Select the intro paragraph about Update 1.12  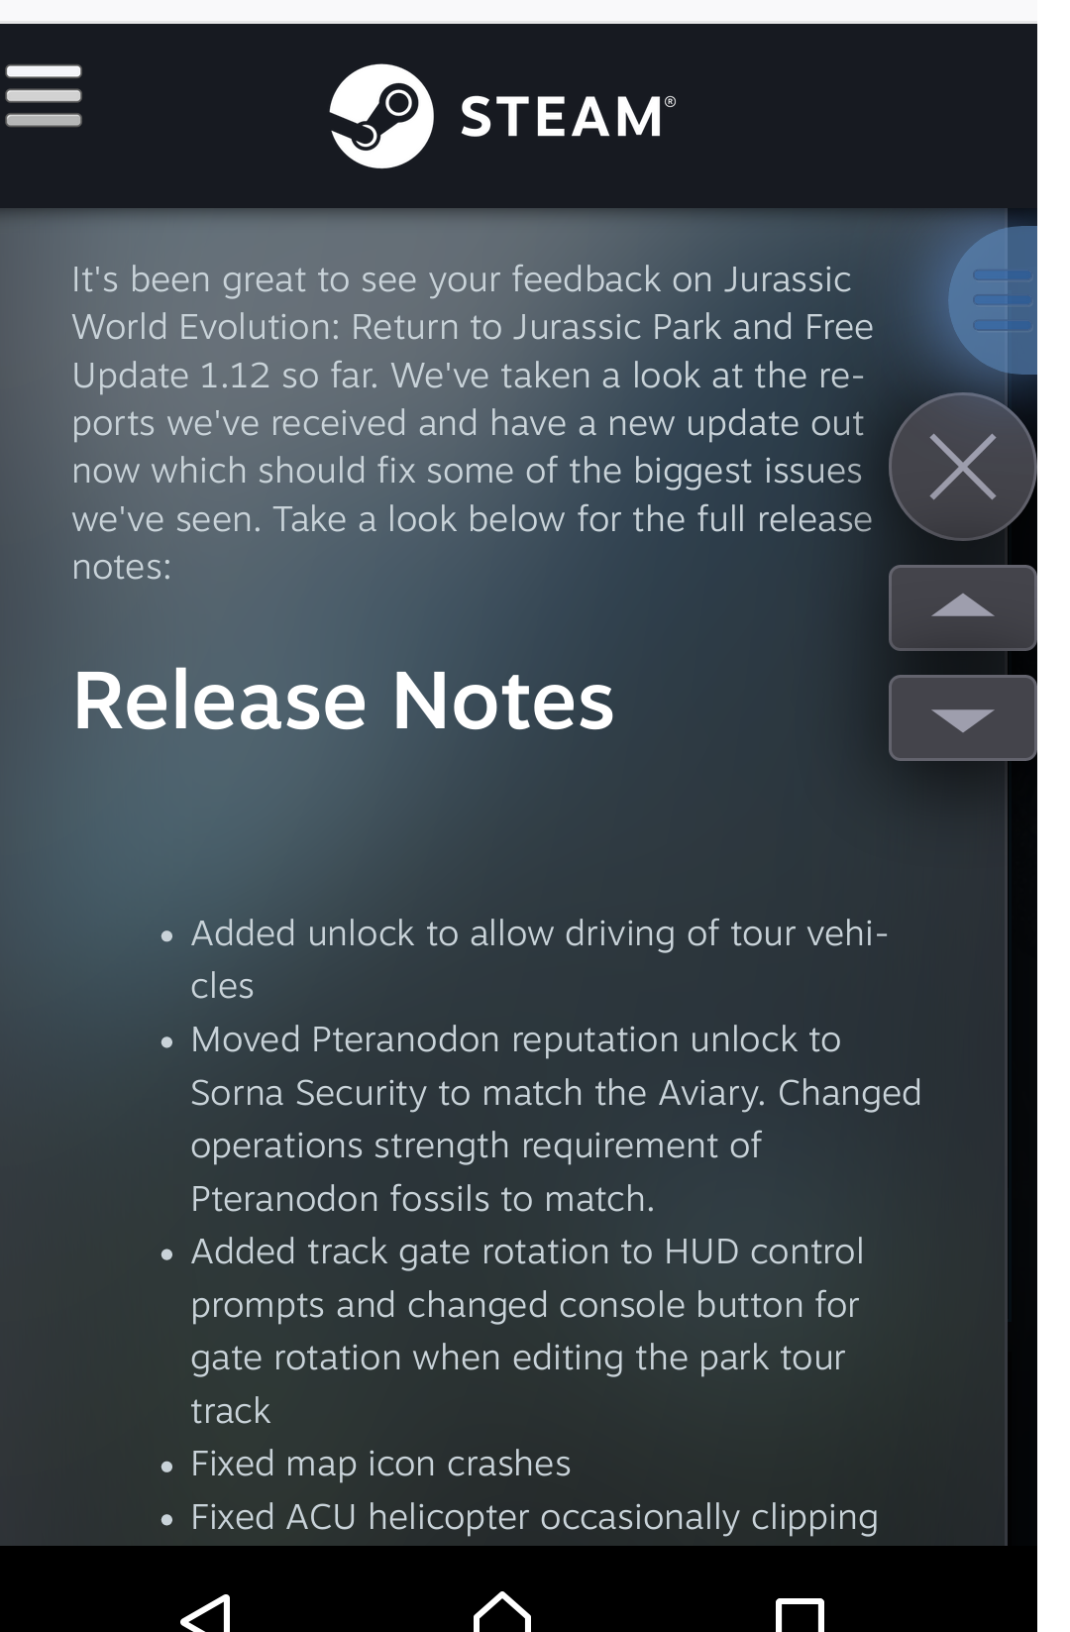[473, 423]
